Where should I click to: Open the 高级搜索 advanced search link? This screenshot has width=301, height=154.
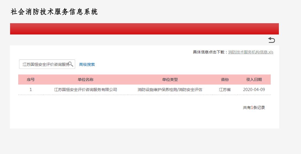(x=87, y=64)
